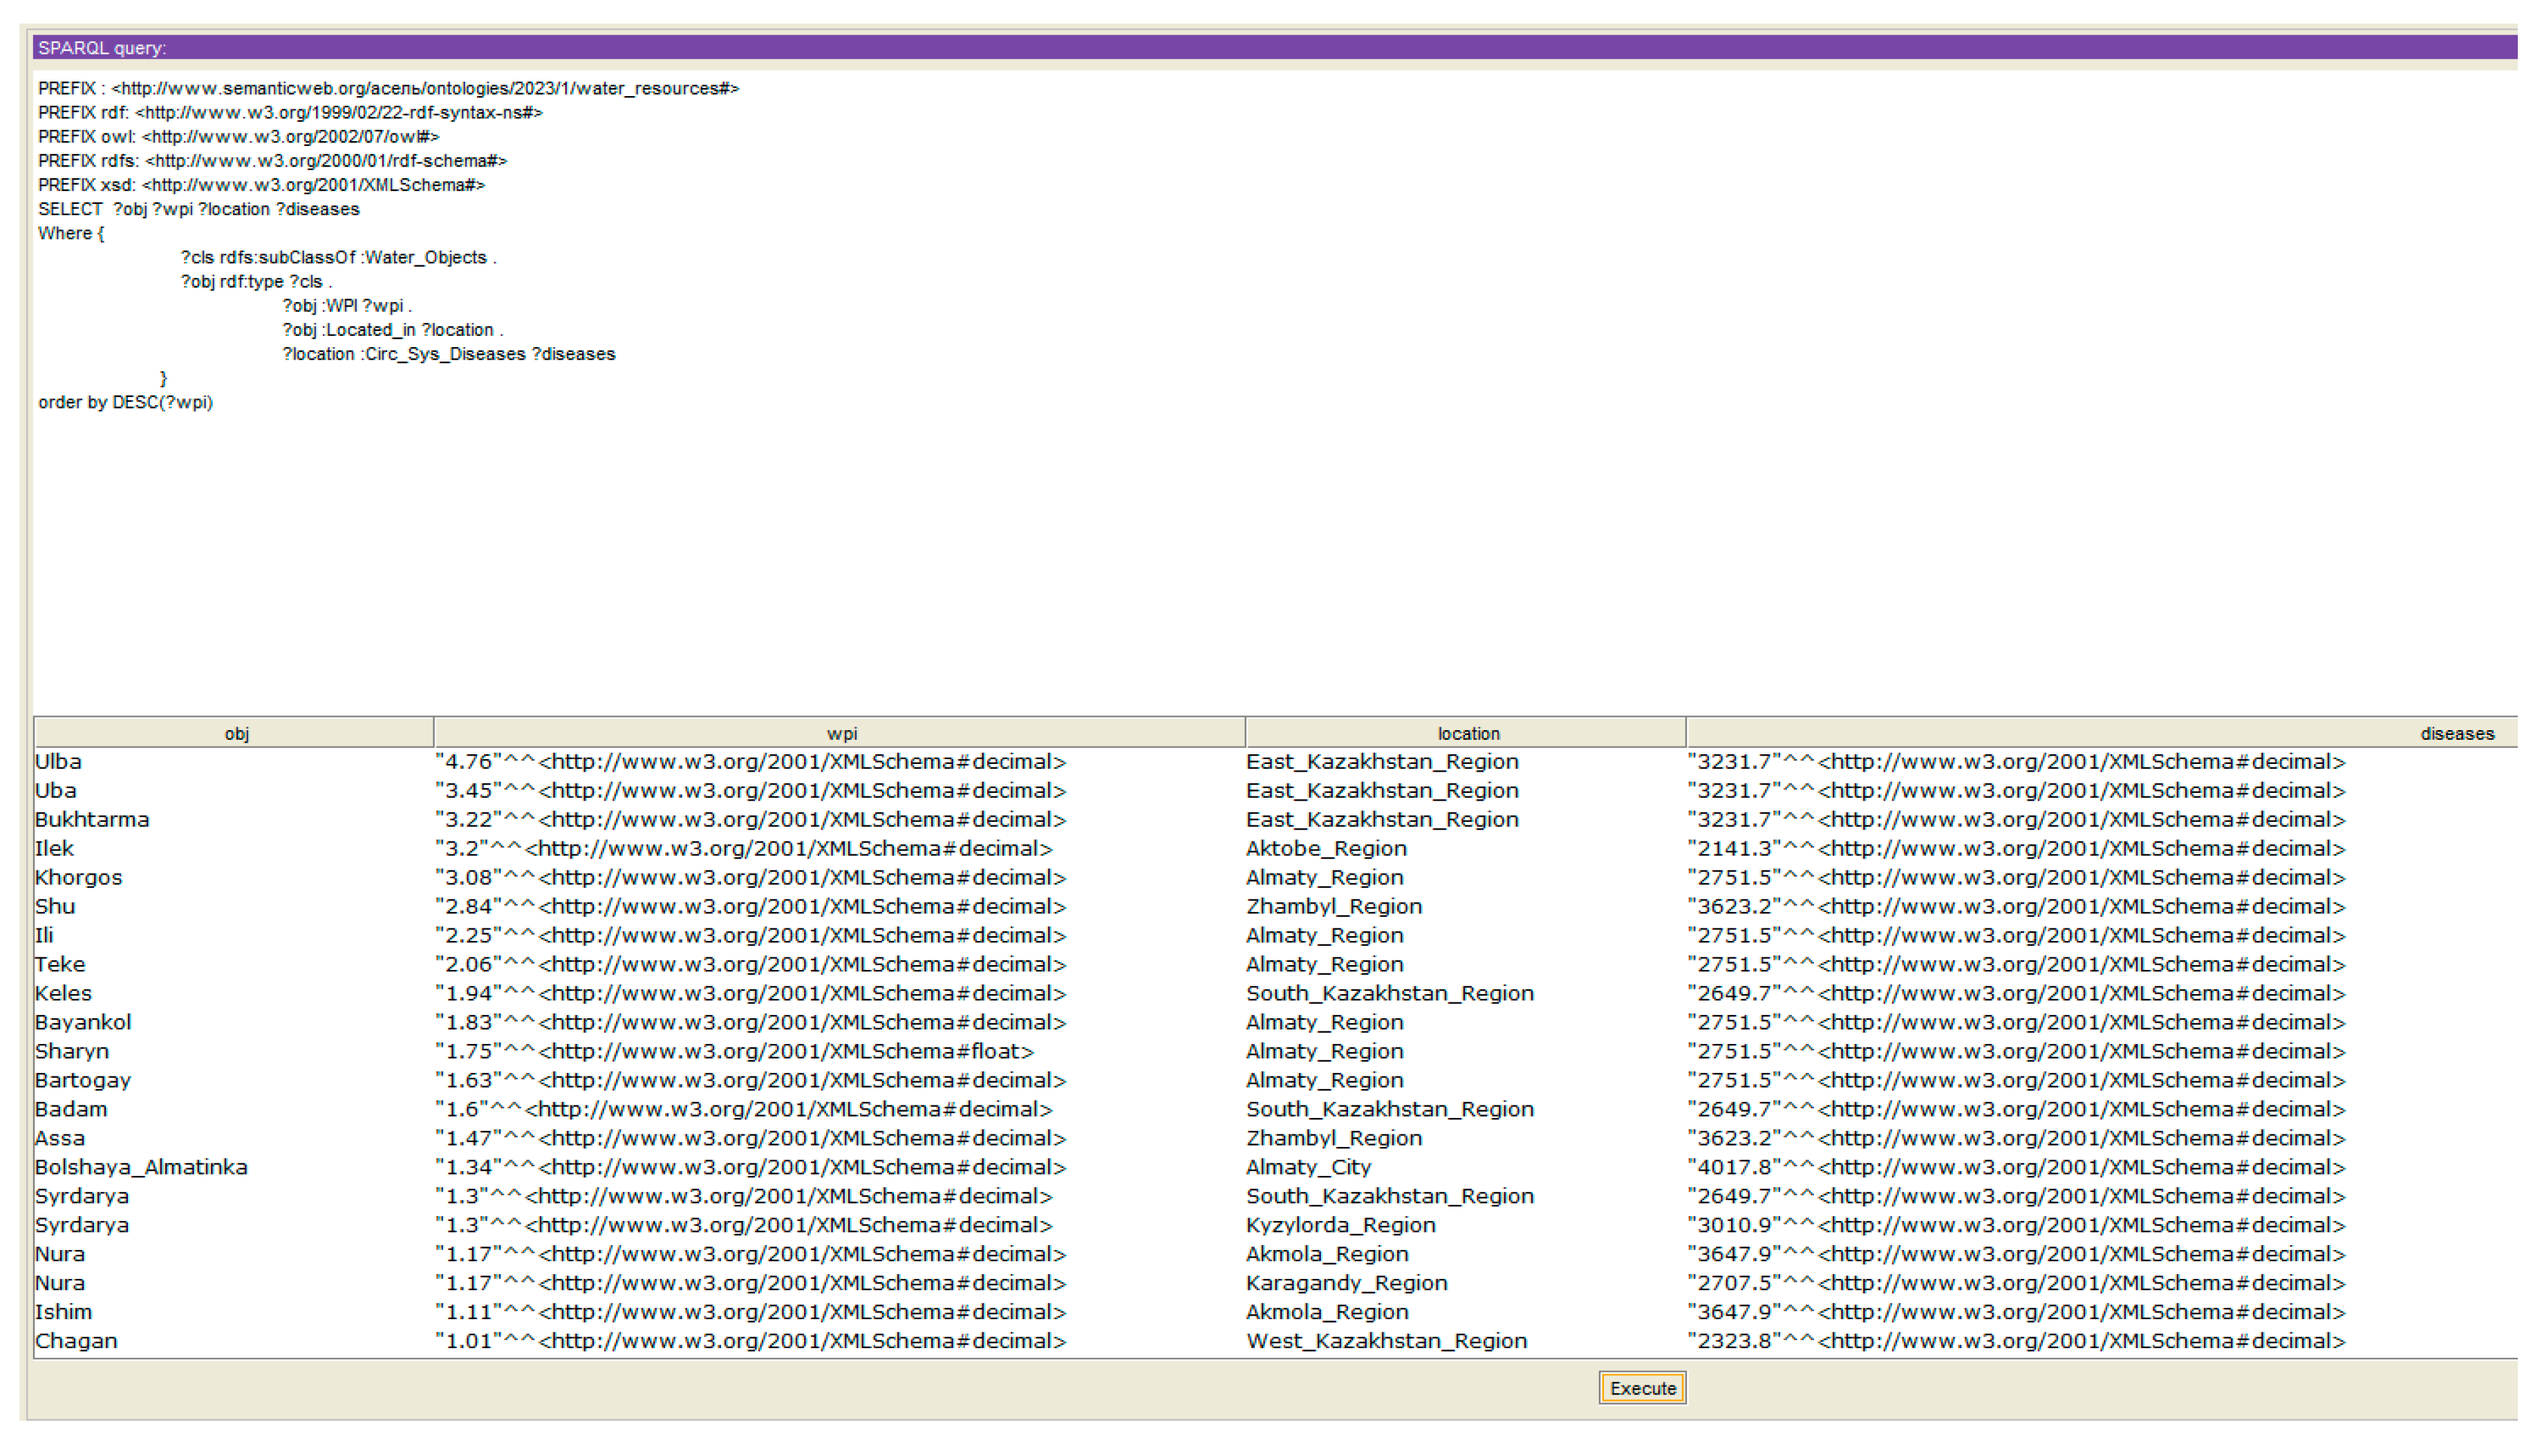Viewport: 2542px width, 1456px height.
Task: Click the 4017.8 diseases value
Action: [x=2015, y=1168]
